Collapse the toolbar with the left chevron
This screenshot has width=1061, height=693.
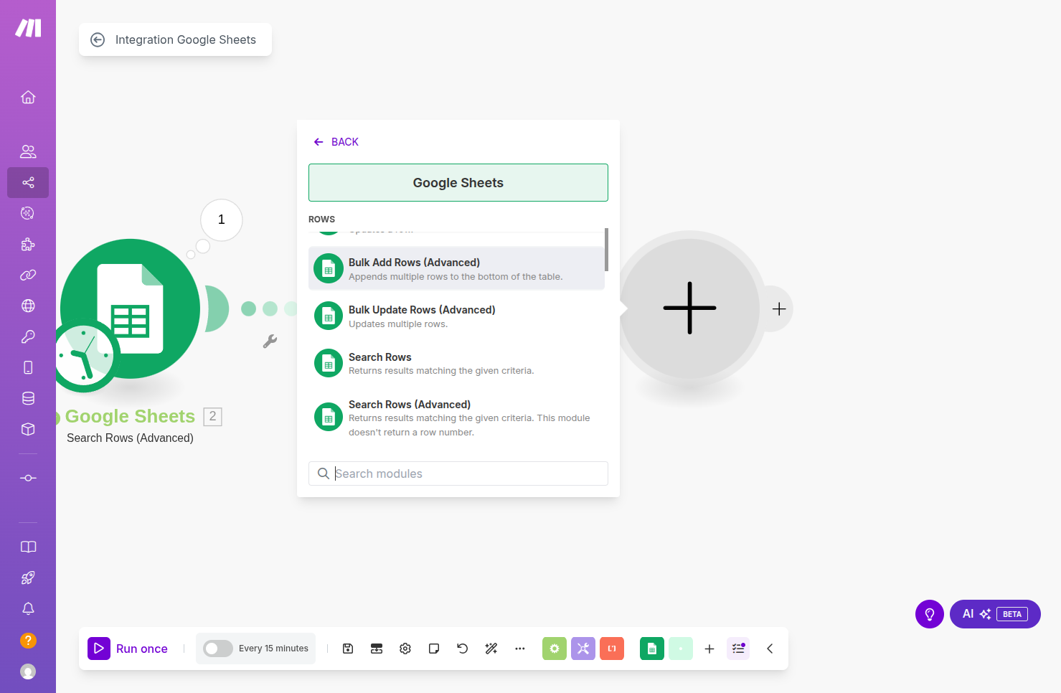[x=770, y=649]
